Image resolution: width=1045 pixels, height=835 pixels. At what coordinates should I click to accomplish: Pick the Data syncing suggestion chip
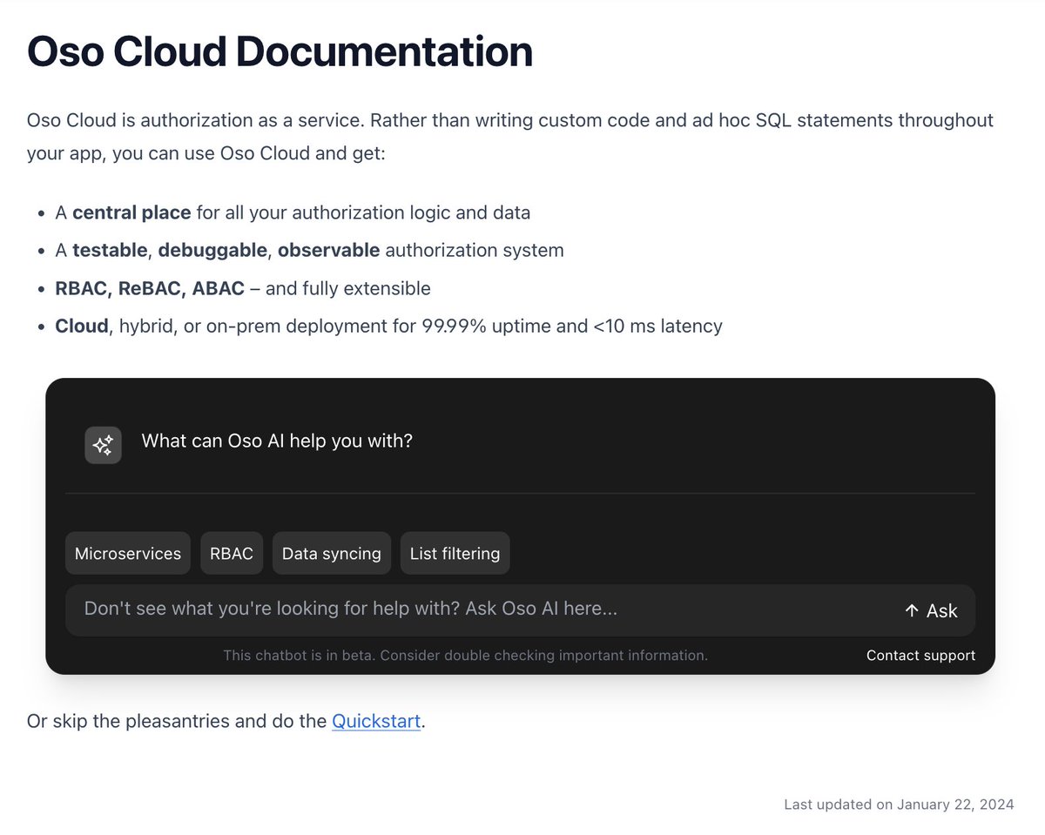[332, 554]
